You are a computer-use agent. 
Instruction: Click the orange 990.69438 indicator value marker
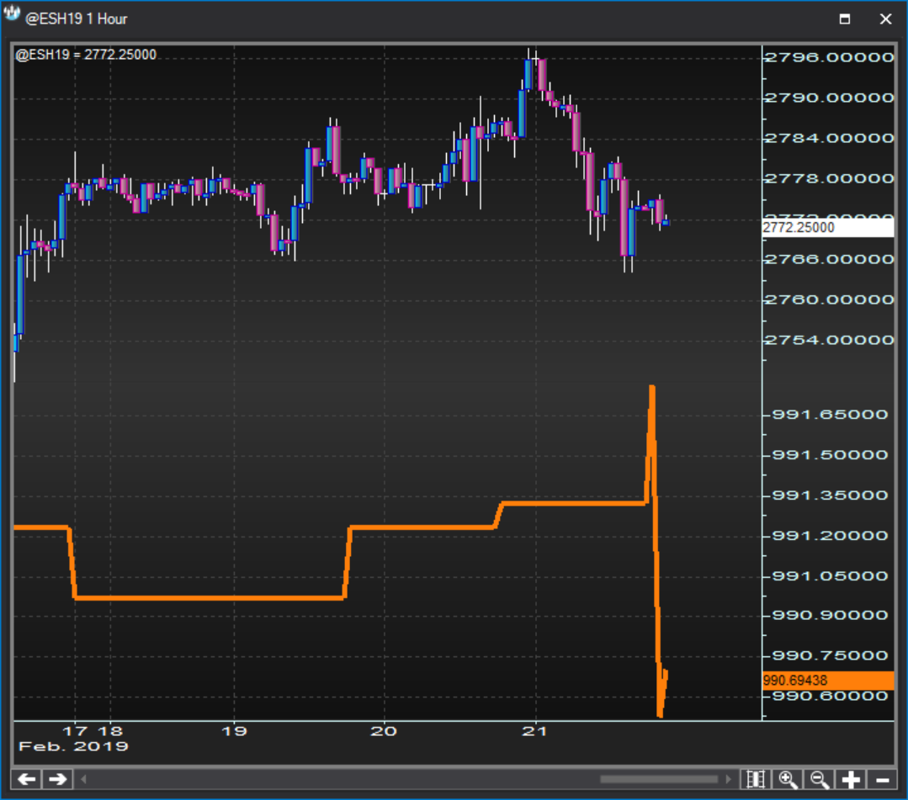point(828,681)
